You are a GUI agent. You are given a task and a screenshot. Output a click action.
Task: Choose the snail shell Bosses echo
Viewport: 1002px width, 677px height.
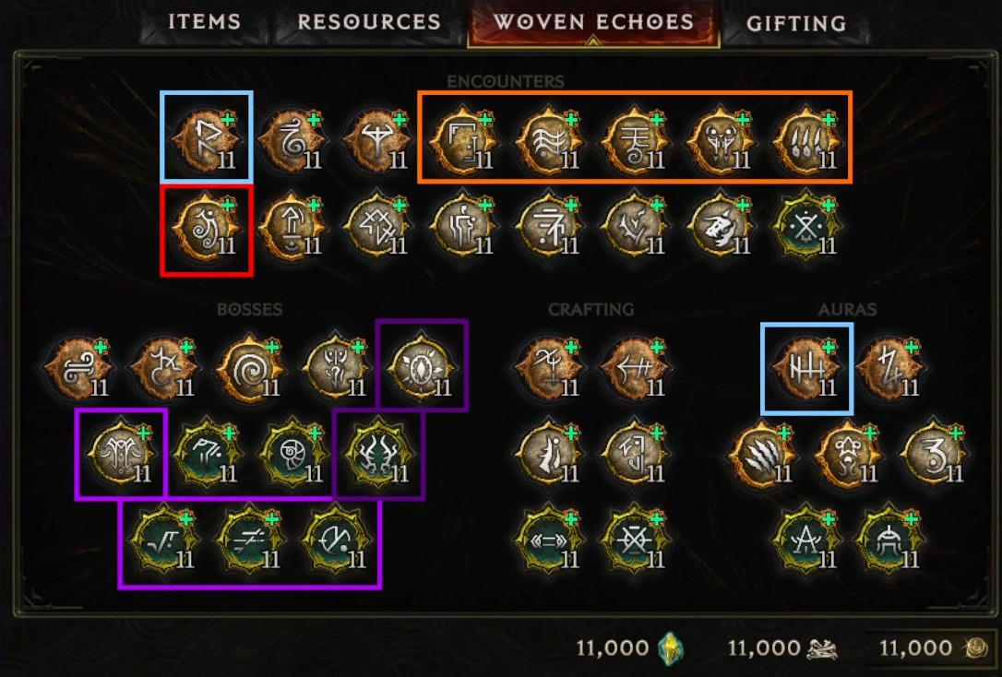click(292, 454)
